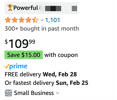Click FREE delivery Wed, Feb 28 text

click(x=41, y=74)
